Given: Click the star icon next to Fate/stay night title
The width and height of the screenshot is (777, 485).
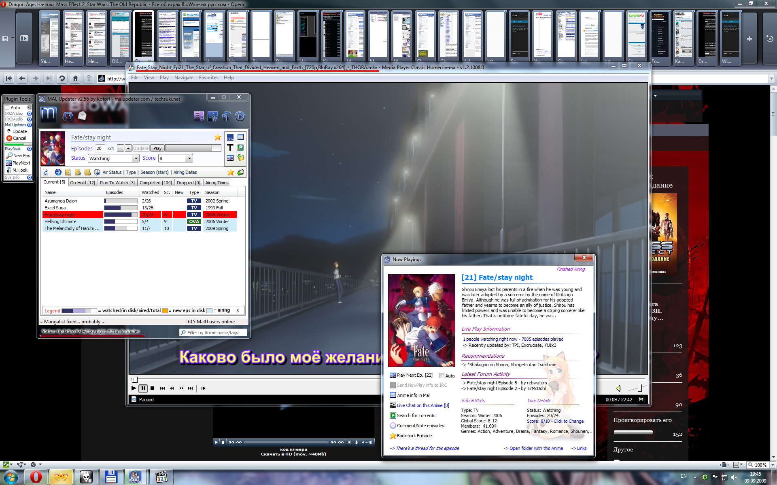Looking at the screenshot, I should point(218,137).
